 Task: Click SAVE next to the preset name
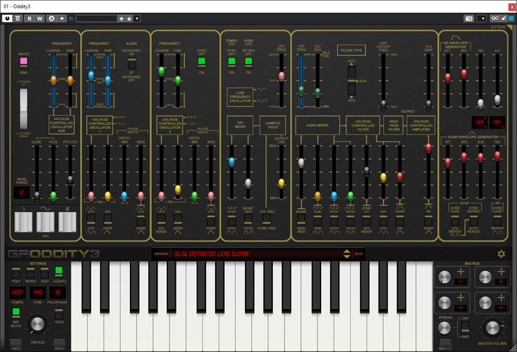point(359,254)
